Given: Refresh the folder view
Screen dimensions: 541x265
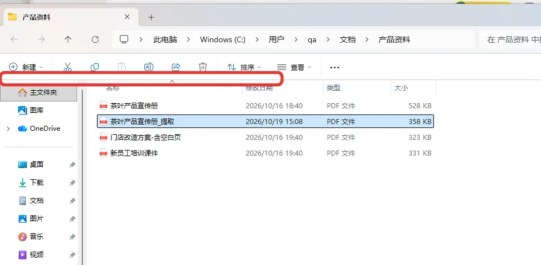Looking at the screenshot, I should click(x=95, y=39).
